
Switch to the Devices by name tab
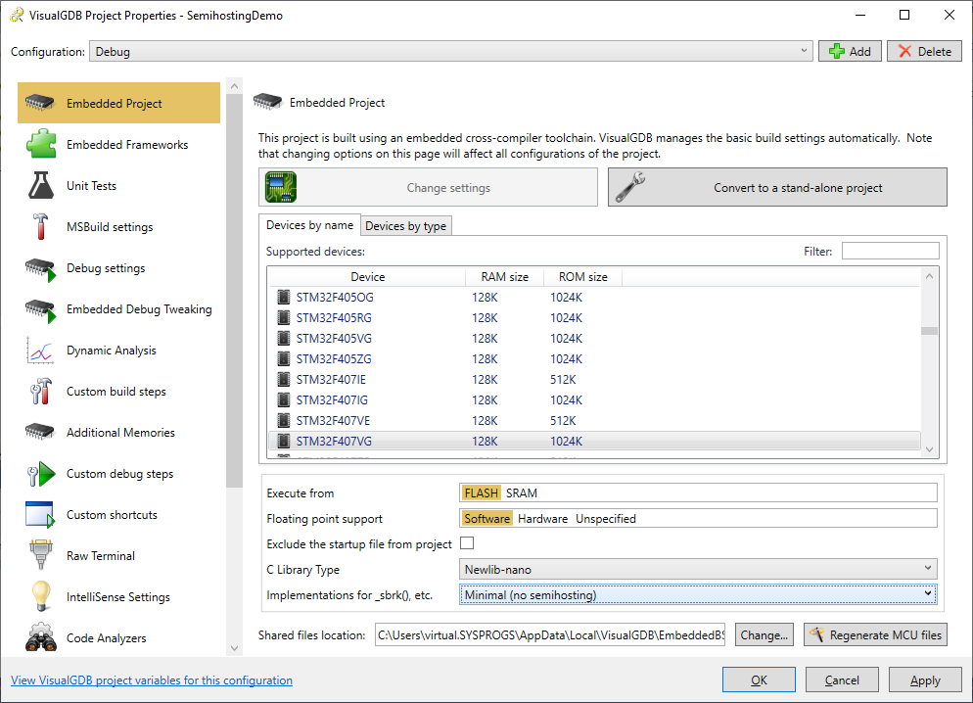309,224
